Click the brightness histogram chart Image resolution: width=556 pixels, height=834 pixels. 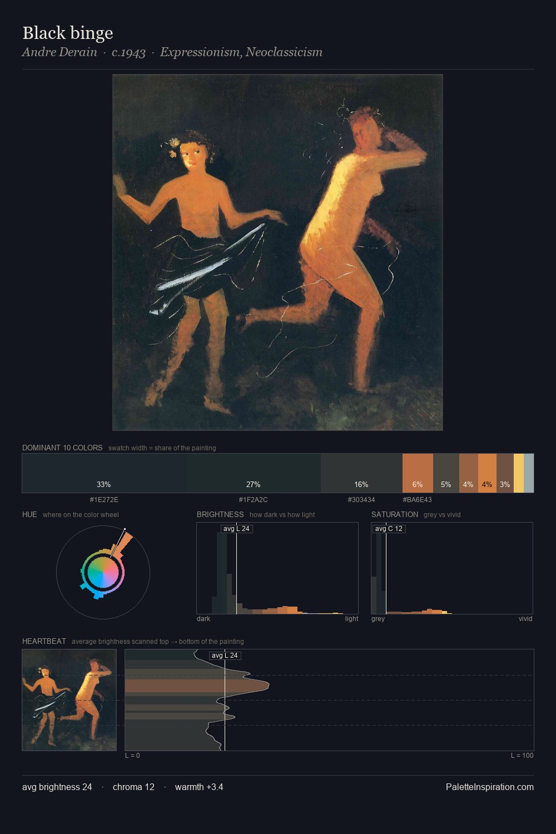click(277, 568)
